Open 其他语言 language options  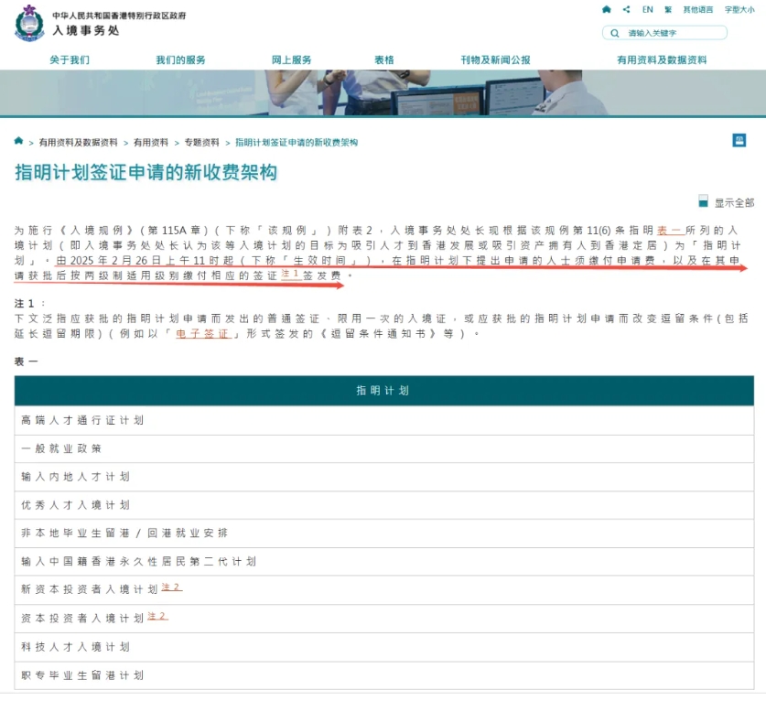pyautogui.click(x=697, y=9)
